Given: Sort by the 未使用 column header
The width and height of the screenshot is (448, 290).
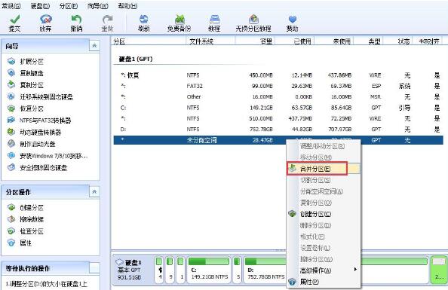Looking at the screenshot, I should 334,41.
